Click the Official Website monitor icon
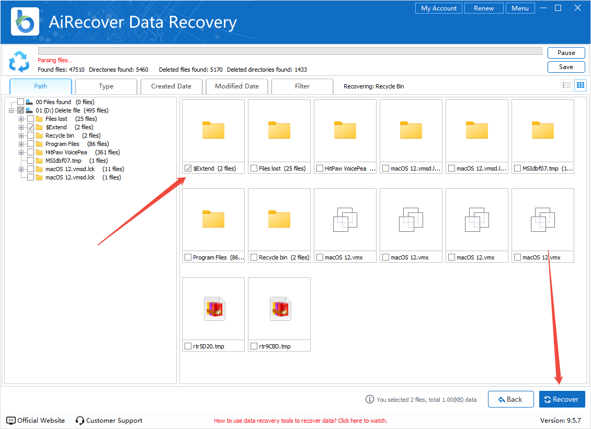The height and width of the screenshot is (429, 591). [11, 420]
